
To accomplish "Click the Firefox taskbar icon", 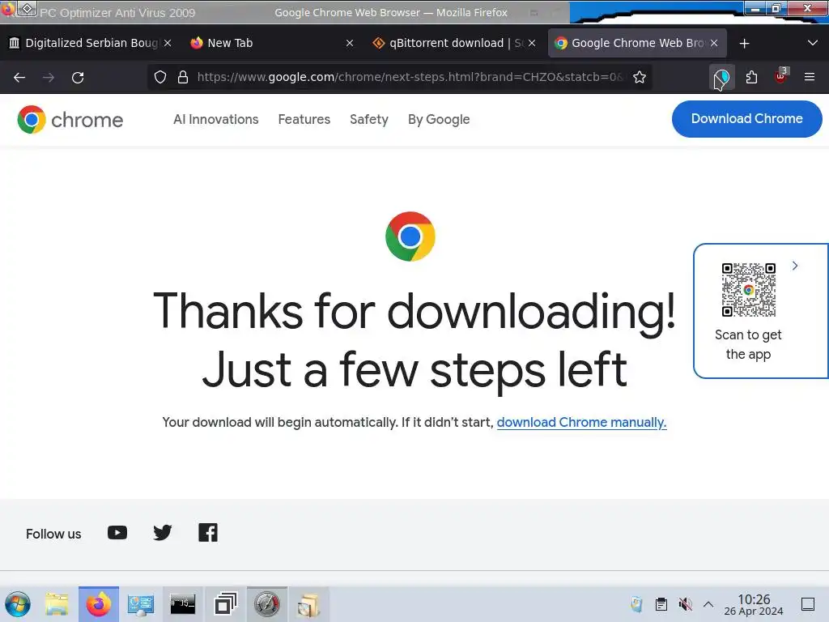I will click(x=99, y=604).
